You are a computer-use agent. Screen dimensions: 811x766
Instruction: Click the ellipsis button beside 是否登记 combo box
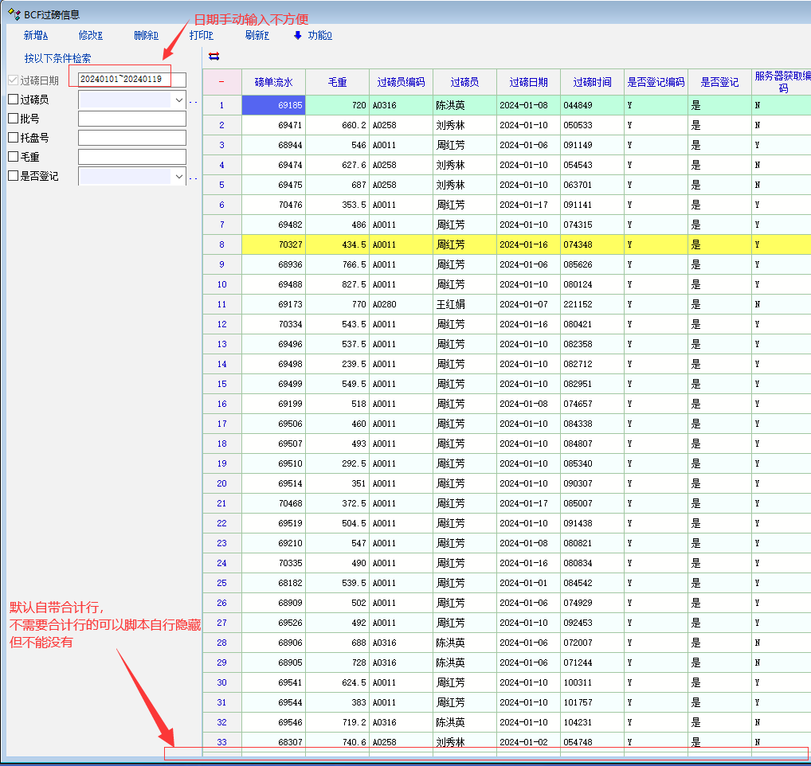(x=193, y=177)
